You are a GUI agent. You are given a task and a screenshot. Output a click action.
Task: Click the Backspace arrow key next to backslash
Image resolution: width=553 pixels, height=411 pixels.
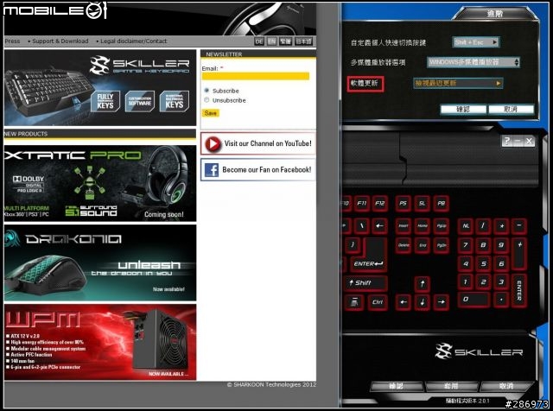click(379, 225)
